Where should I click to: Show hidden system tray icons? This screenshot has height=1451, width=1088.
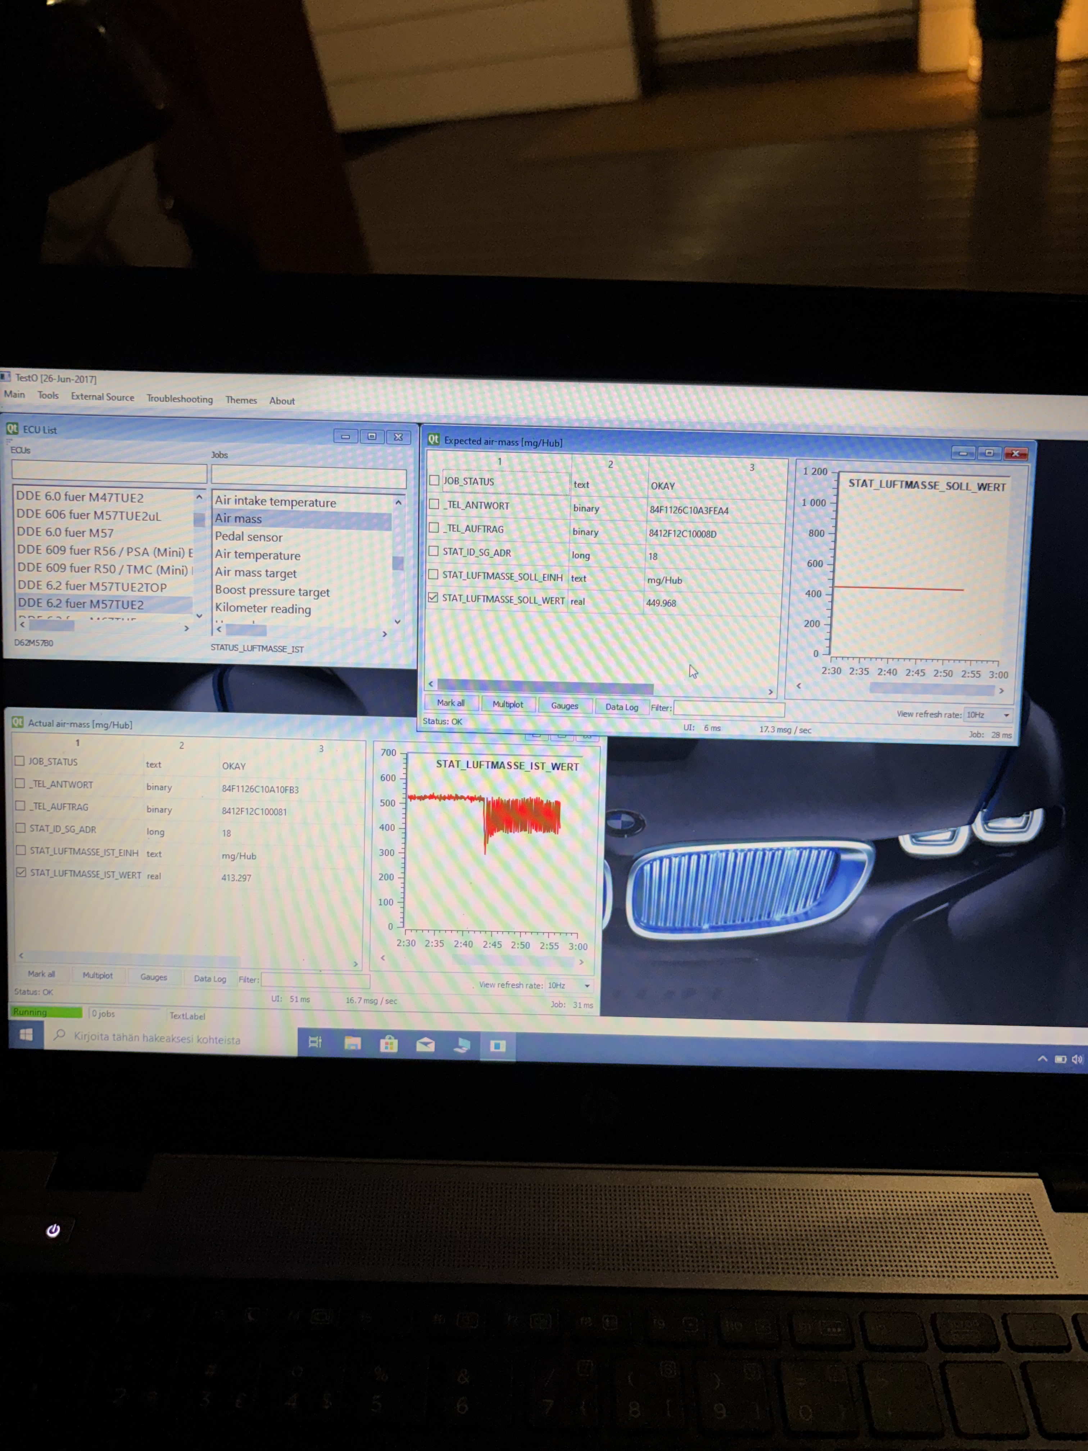pos(1042,1059)
